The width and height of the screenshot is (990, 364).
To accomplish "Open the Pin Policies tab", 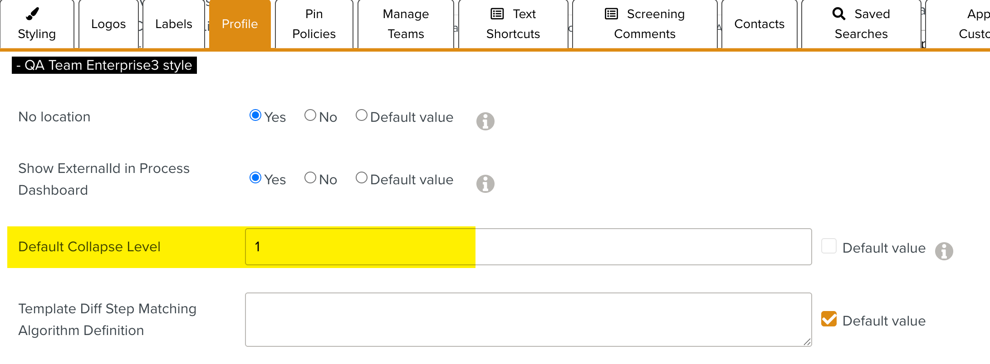I will 314,24.
